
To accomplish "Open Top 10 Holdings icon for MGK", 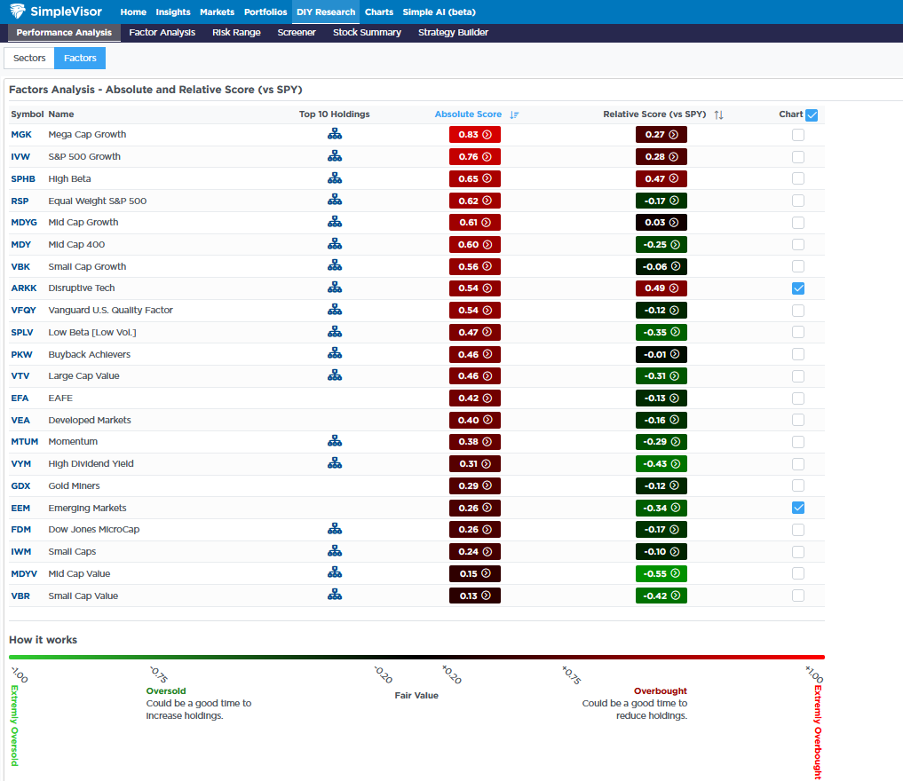I will [334, 134].
